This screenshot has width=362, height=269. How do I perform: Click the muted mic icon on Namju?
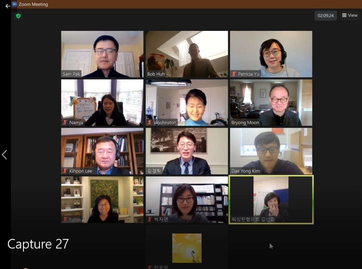tap(65, 122)
